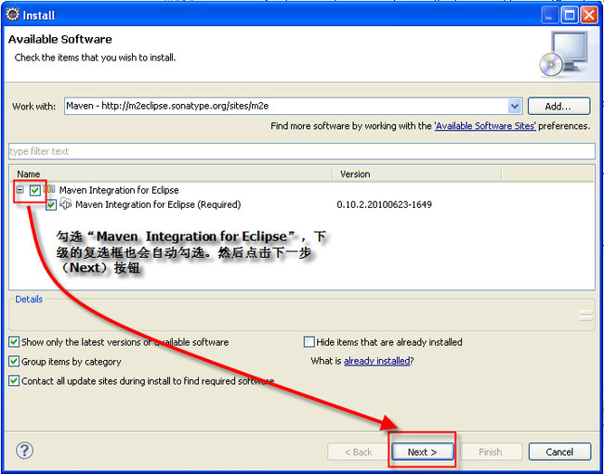The image size is (604, 474).
Task: Toggle Maven Integration for Eclipse (Required) checkbox
Action: pyautogui.click(x=51, y=204)
